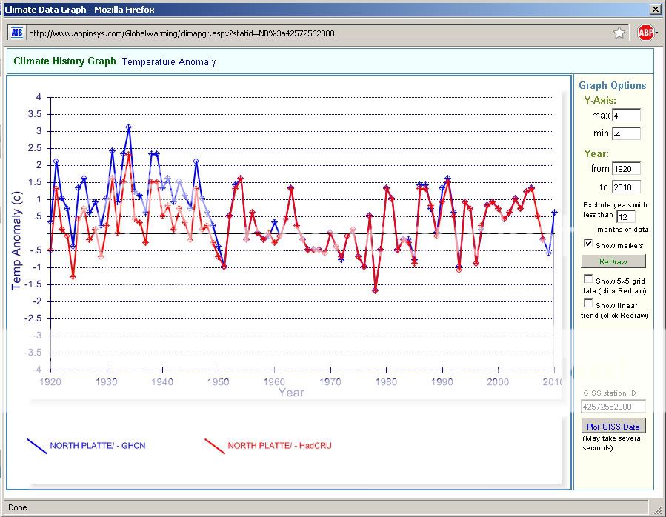Enable Show 5x5 grid data checkbox

588,279
